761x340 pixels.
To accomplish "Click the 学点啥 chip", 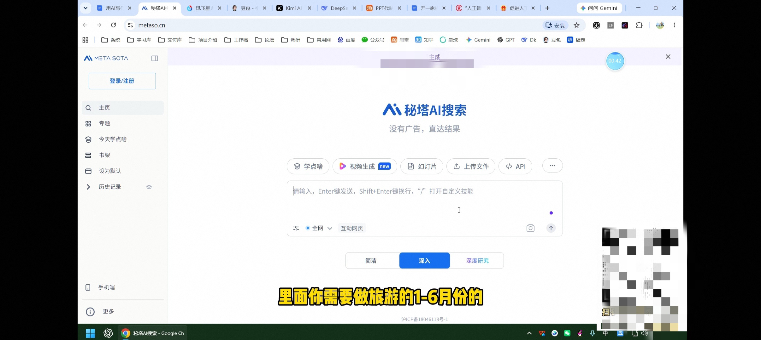I will tap(308, 166).
